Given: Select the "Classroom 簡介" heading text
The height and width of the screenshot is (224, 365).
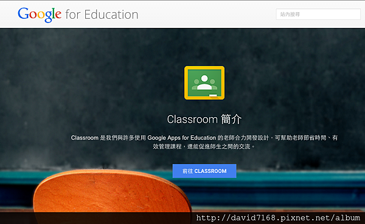Looking at the screenshot, I should click(x=204, y=119).
